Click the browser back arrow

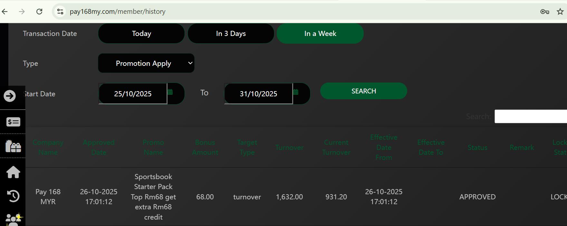(x=5, y=12)
